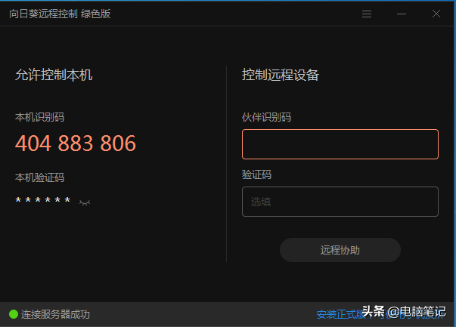Minimize the Sunlogin remote control window
This screenshot has height=327, width=456.
402,14
